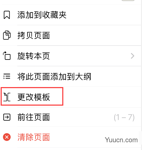
Task: Select the 前往页面 menu entry text
Action: point(33,117)
